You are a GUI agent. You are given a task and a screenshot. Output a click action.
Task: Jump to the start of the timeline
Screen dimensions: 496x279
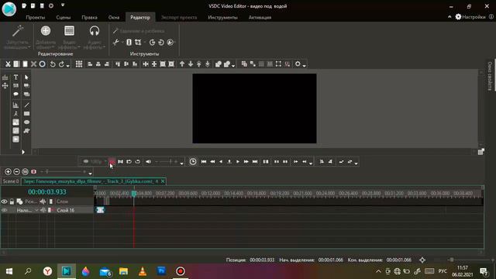pos(204,162)
